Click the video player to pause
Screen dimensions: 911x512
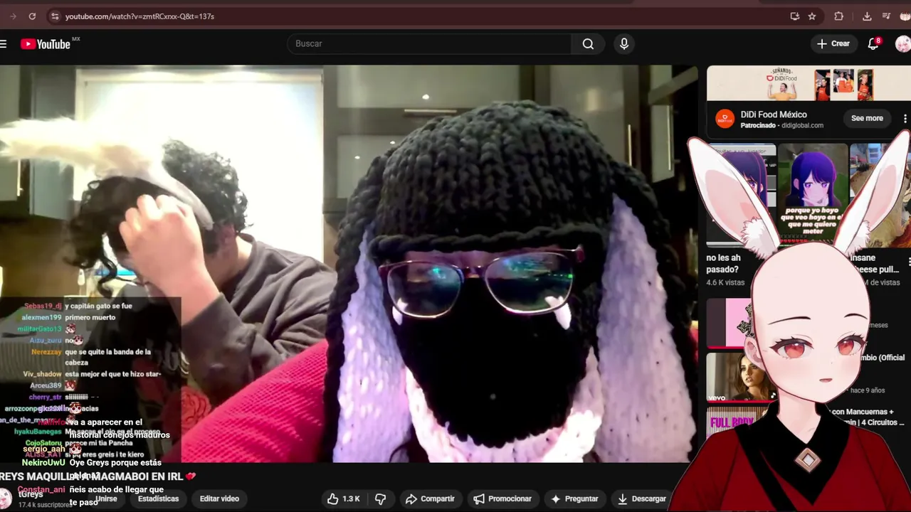(349, 263)
